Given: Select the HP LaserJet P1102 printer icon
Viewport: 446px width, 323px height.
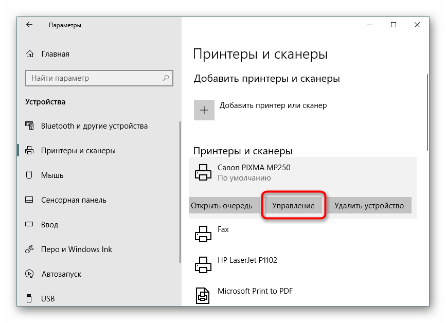Looking at the screenshot, I should coord(203,265).
